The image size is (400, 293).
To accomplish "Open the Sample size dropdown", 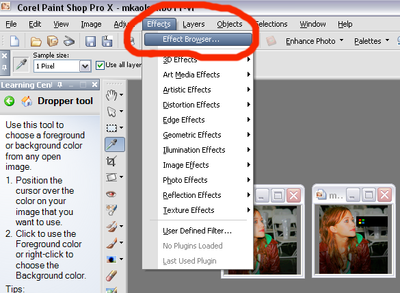I will (x=85, y=66).
